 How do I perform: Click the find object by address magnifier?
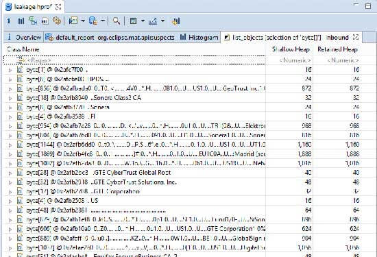[117, 21]
